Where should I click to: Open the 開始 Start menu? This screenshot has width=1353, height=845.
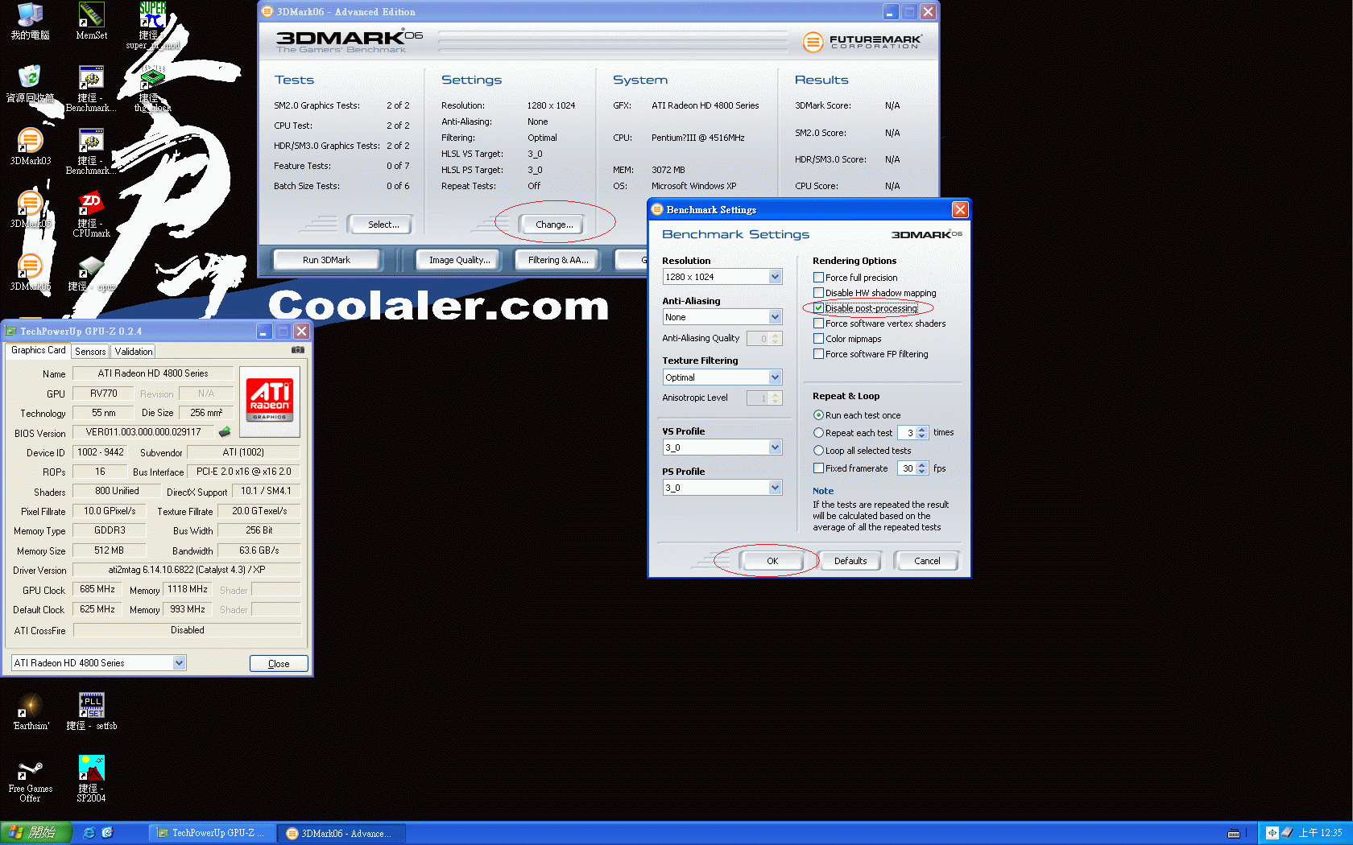[36, 833]
